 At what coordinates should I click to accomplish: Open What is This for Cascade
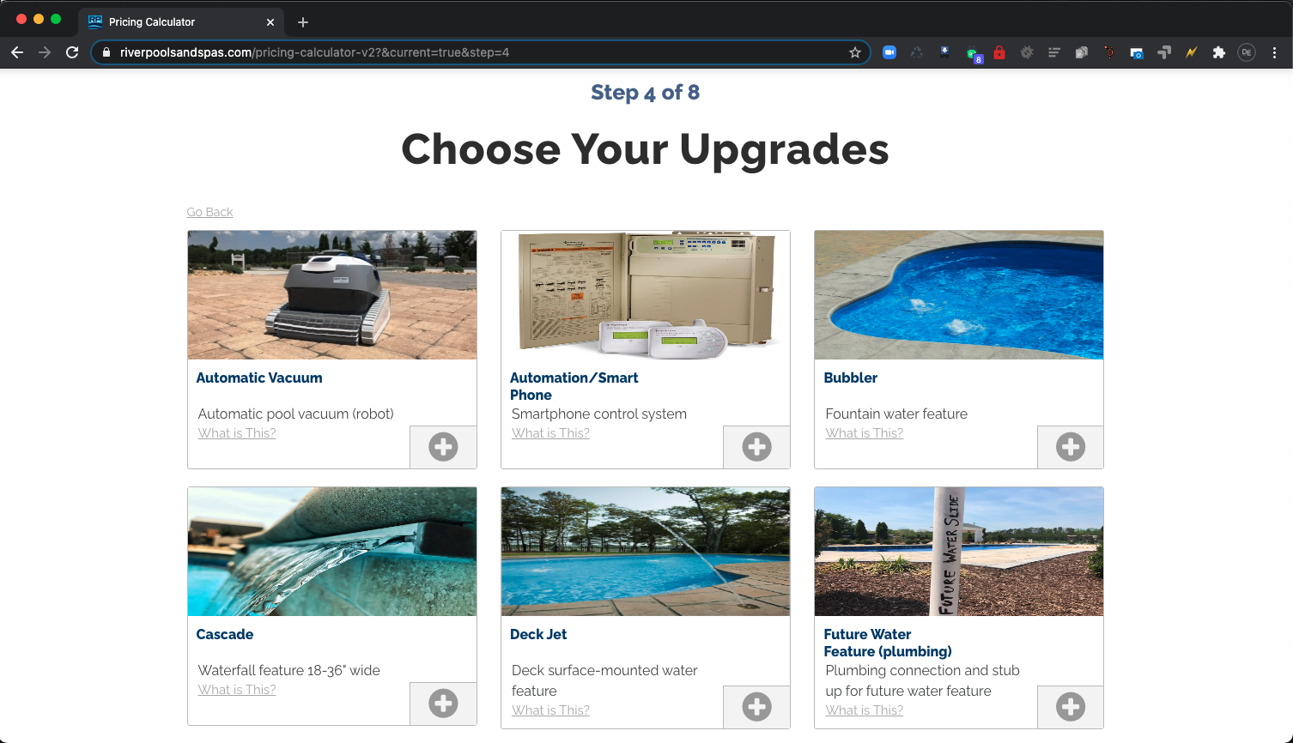[x=237, y=690]
